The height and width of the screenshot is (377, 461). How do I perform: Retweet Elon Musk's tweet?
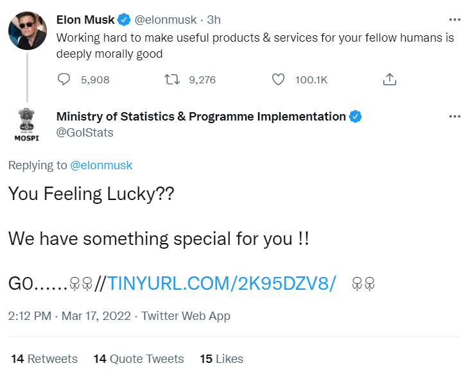pos(170,80)
